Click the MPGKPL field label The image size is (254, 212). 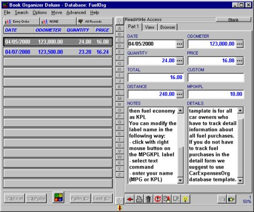(x=195, y=87)
